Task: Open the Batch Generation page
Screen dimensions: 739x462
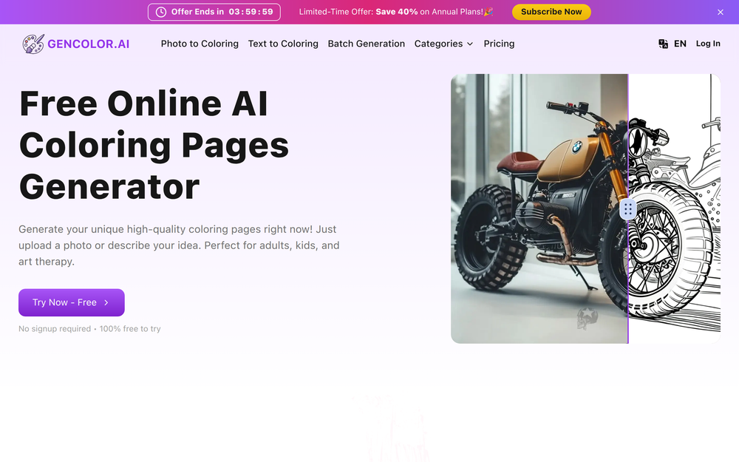Action: 367,44
